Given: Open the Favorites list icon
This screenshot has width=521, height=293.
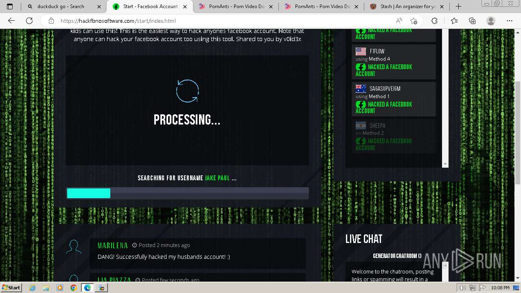Looking at the screenshot, I should (454, 21).
